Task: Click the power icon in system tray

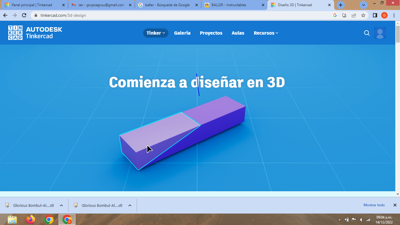Action: point(347,220)
